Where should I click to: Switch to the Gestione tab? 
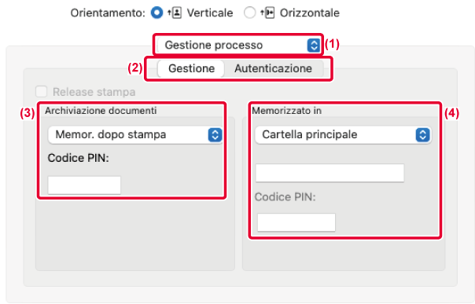point(191,68)
